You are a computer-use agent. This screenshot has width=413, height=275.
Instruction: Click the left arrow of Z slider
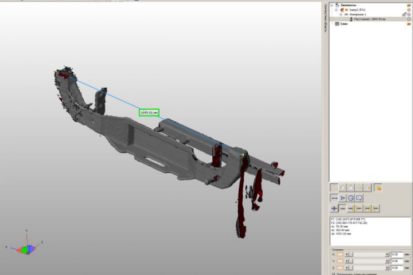[346, 268]
